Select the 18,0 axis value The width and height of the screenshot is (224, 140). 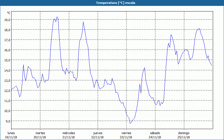click(x=8, y=30)
